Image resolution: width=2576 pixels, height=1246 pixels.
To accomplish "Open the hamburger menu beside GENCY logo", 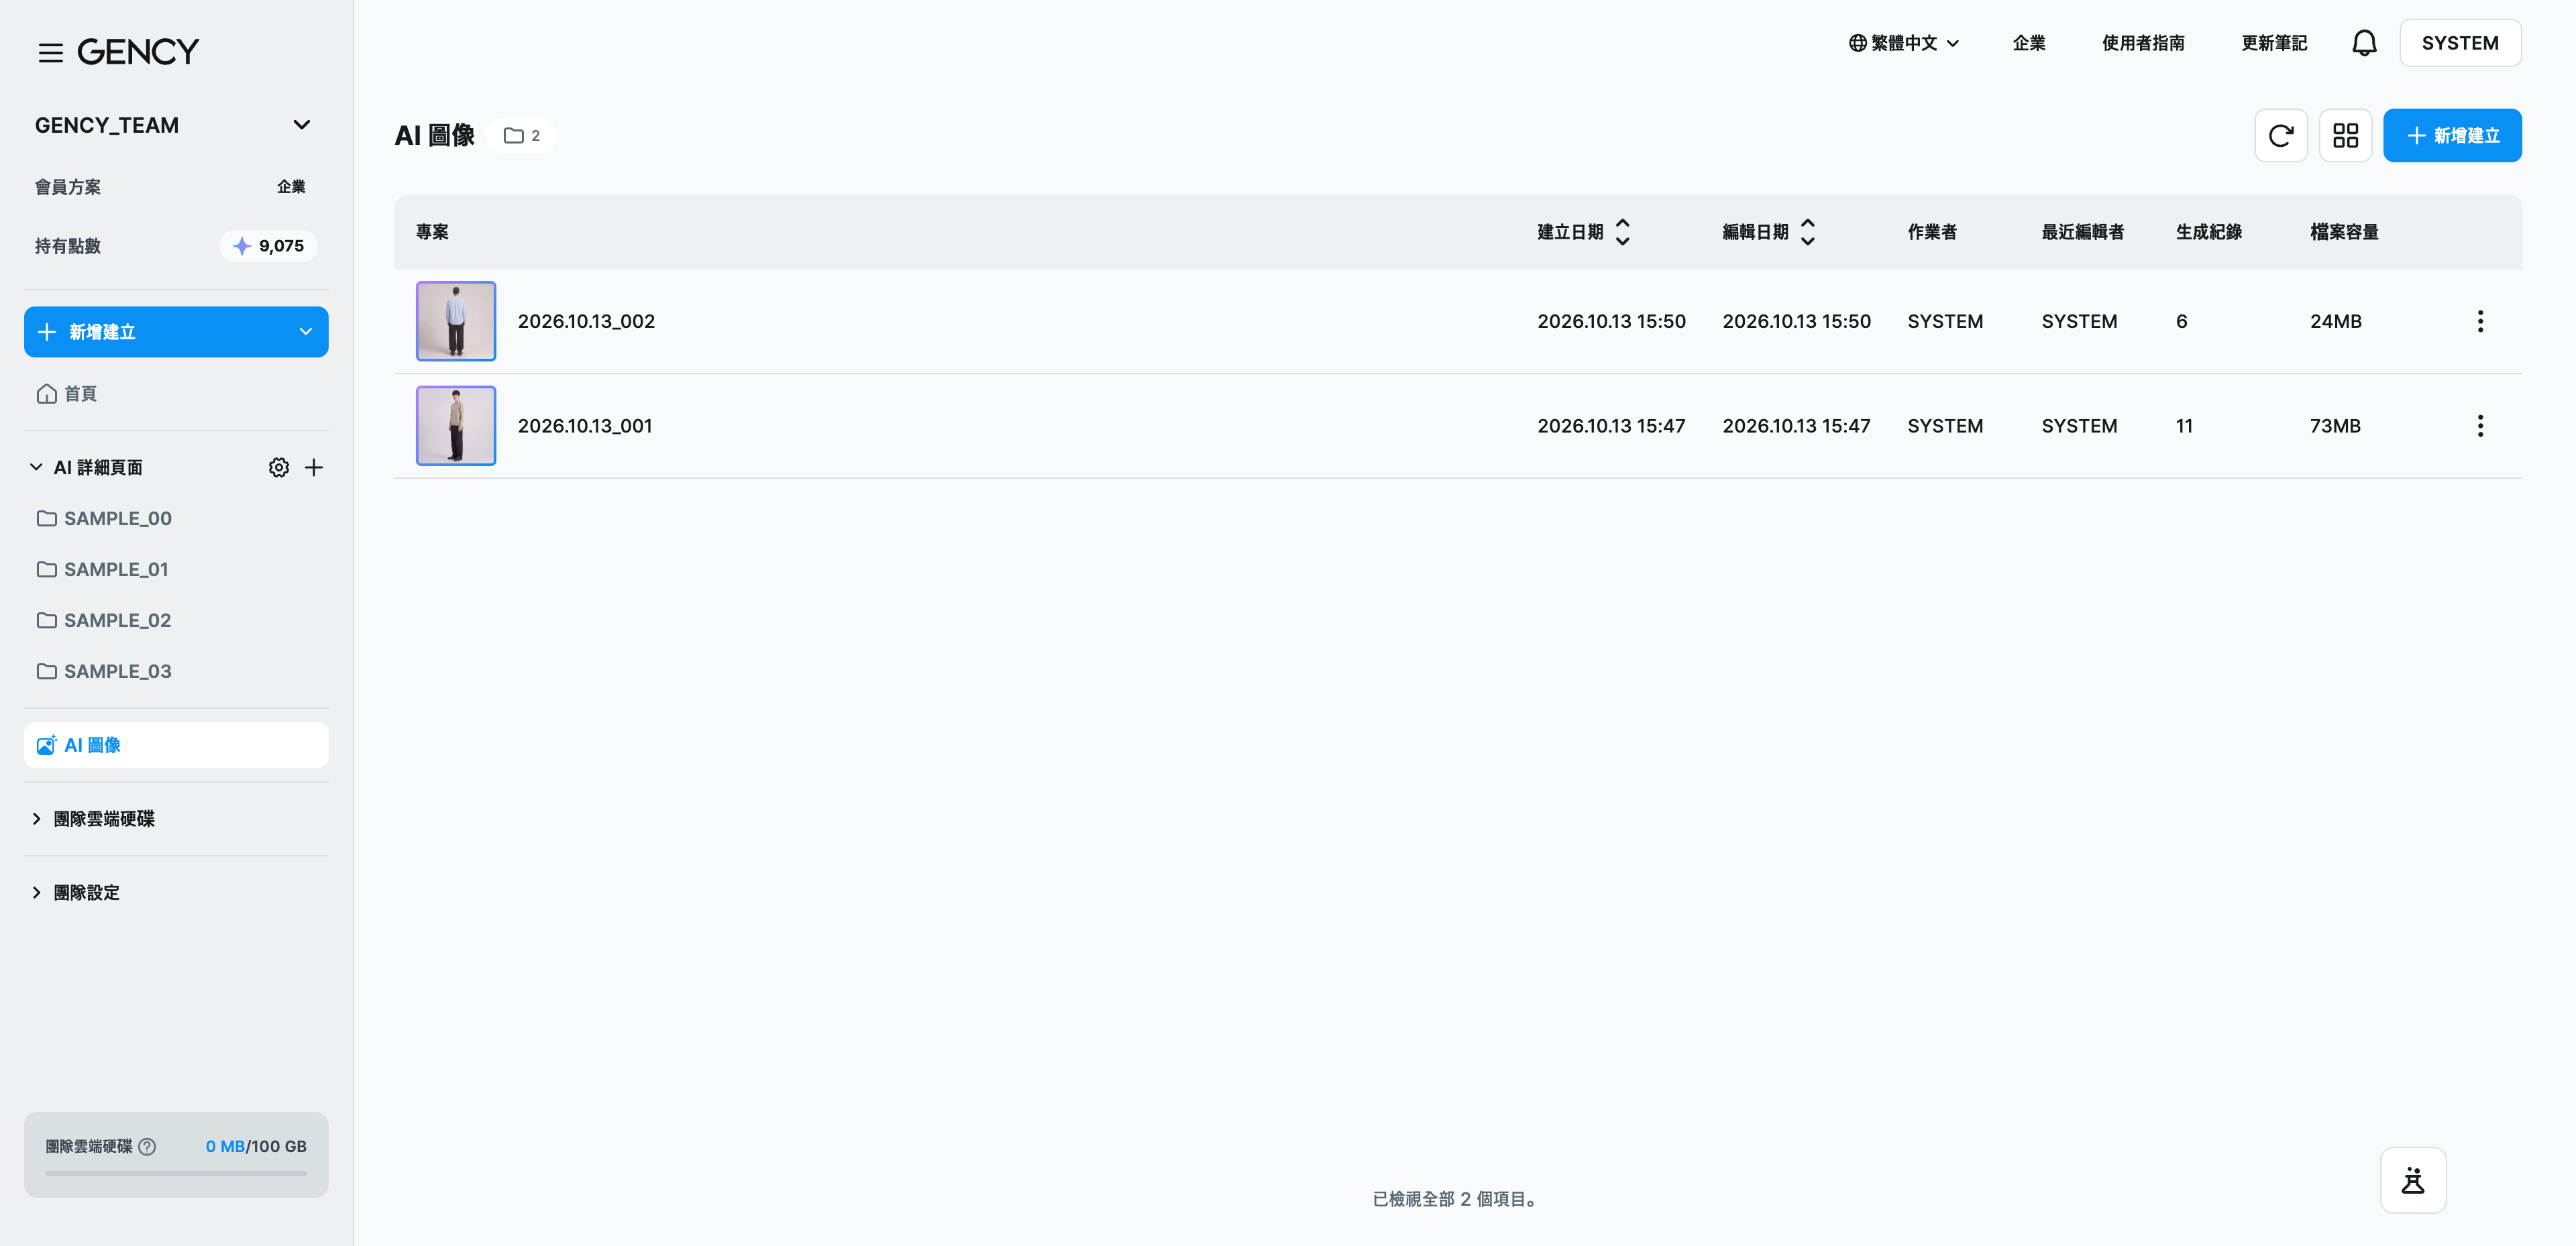I will [50, 52].
